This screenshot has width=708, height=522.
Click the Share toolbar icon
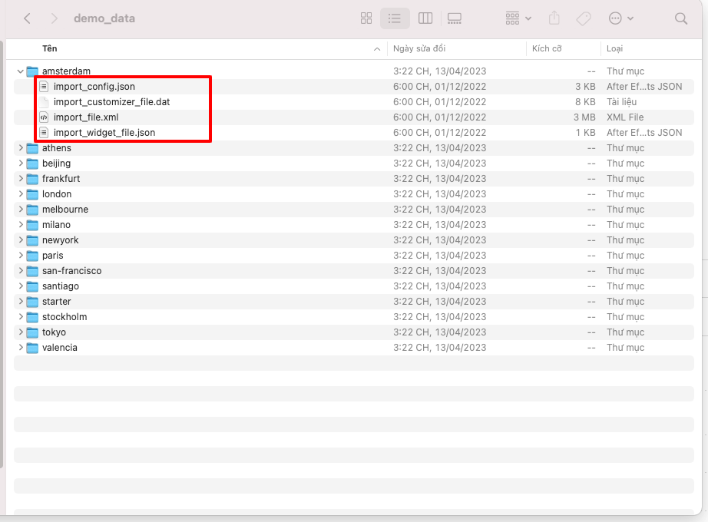(554, 18)
